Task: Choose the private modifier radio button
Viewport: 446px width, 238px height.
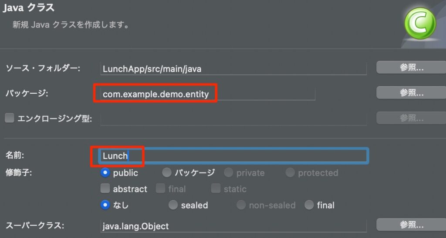Action: pos(228,173)
